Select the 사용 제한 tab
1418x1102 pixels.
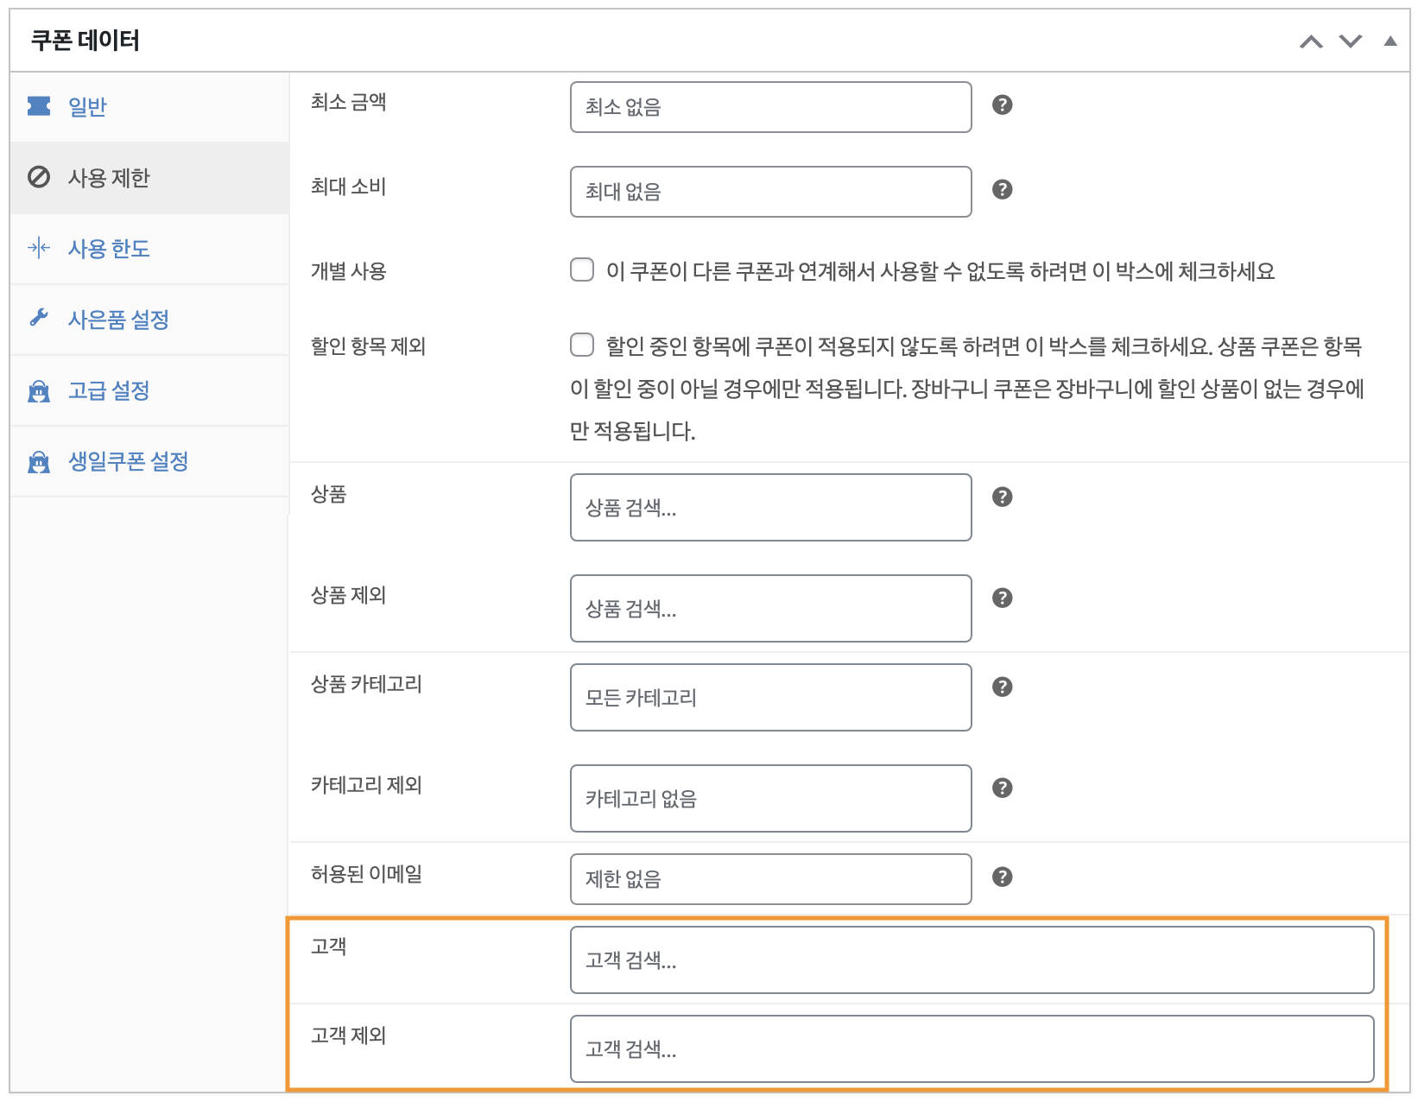tap(149, 177)
